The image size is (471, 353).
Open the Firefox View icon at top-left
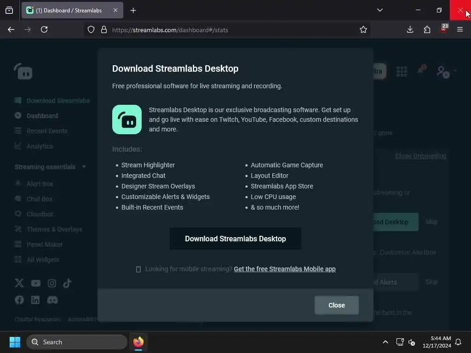pyautogui.click(x=9, y=11)
